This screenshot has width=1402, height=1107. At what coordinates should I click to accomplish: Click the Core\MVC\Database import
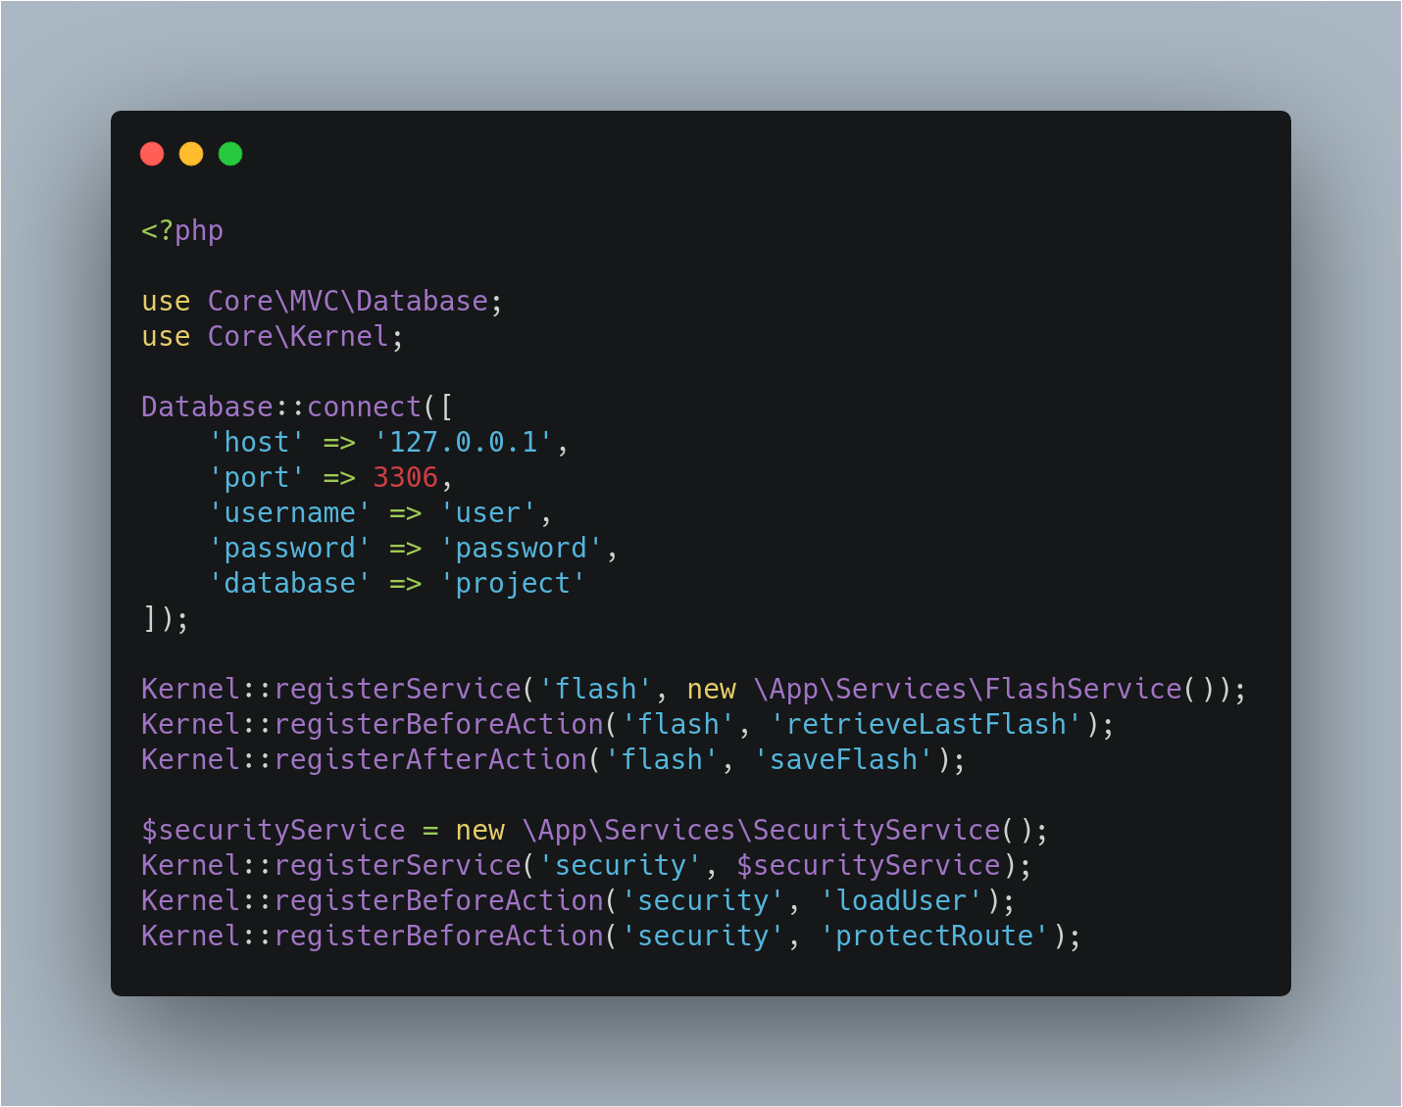(347, 301)
